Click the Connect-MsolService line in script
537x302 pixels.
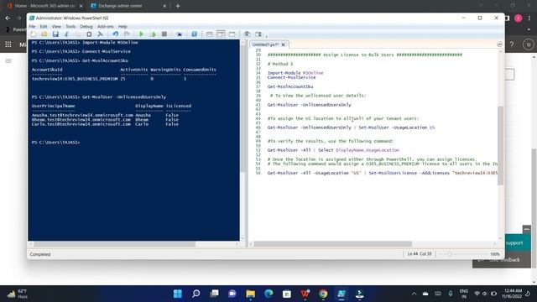291,78
